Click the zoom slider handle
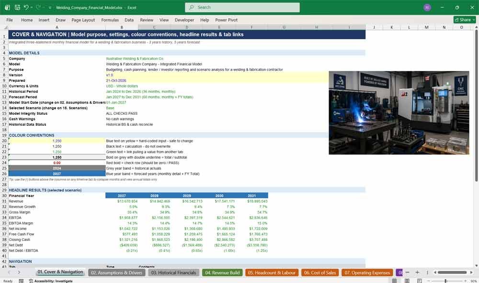Image resolution: width=479 pixels, height=283 pixels. (x=445, y=281)
